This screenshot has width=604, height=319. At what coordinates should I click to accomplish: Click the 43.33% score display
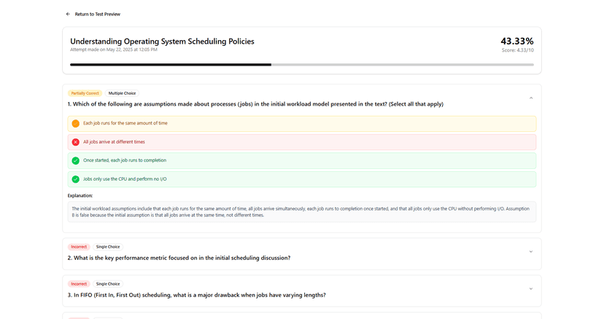tap(517, 42)
